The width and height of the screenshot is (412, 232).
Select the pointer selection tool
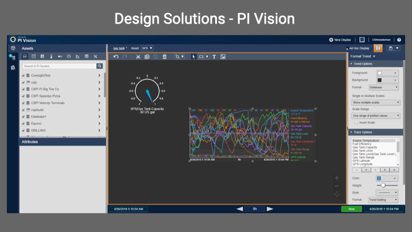point(193,57)
